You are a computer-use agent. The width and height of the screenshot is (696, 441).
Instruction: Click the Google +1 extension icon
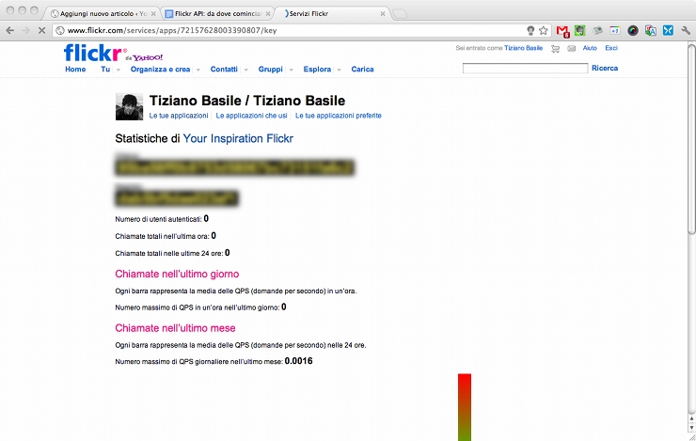coord(615,30)
